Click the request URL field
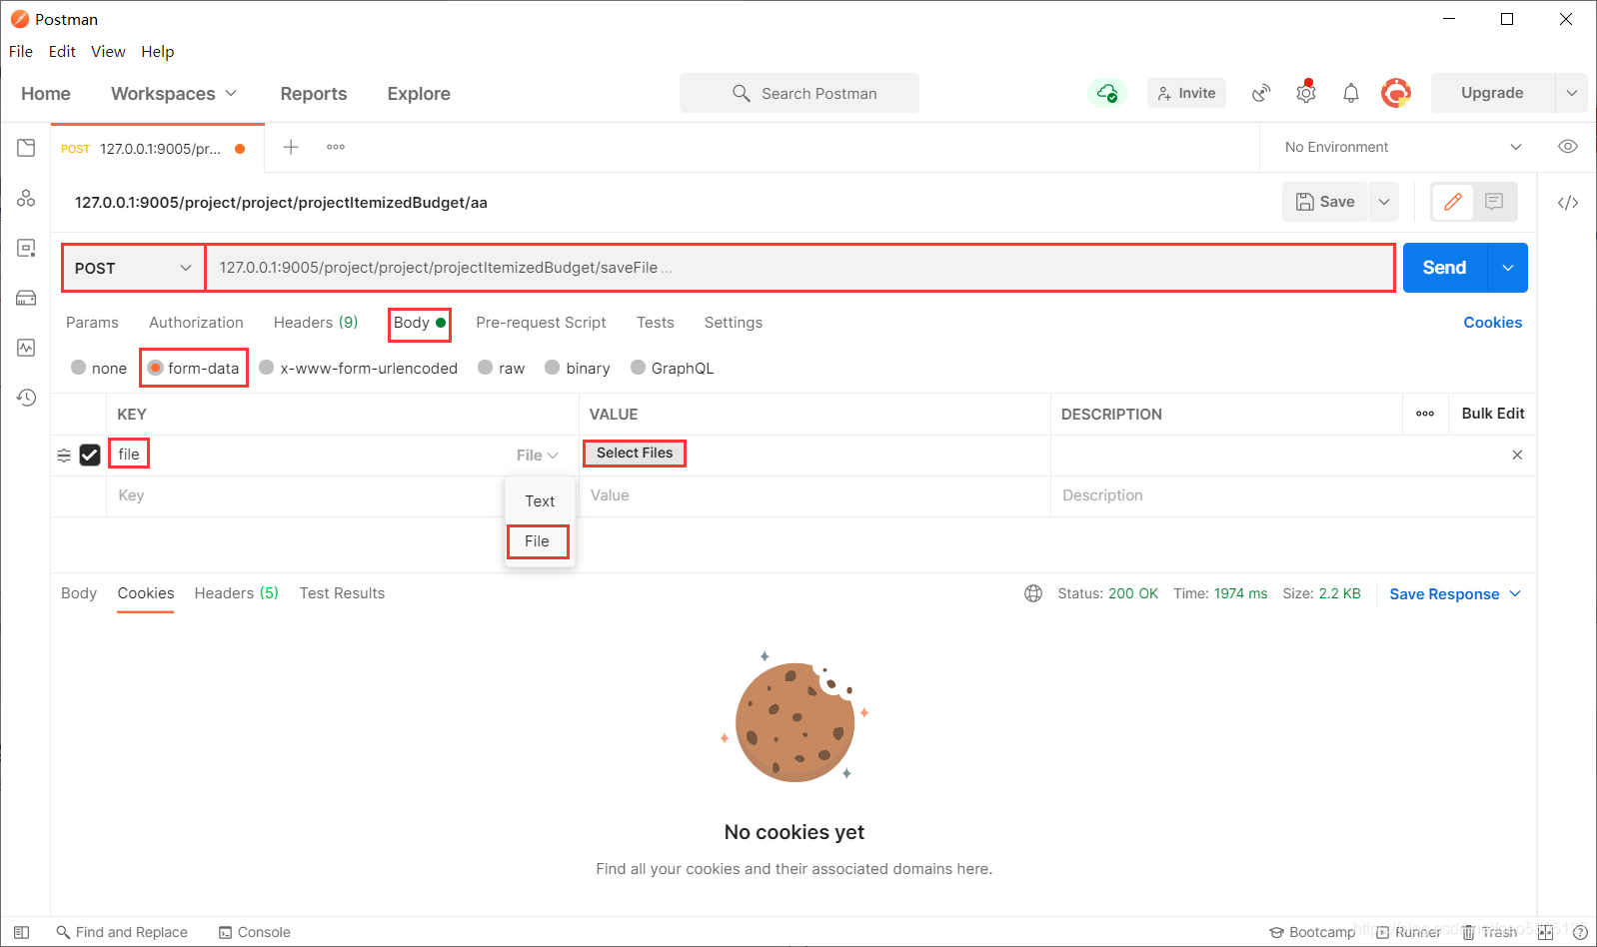This screenshot has width=1597, height=947. [x=799, y=268]
